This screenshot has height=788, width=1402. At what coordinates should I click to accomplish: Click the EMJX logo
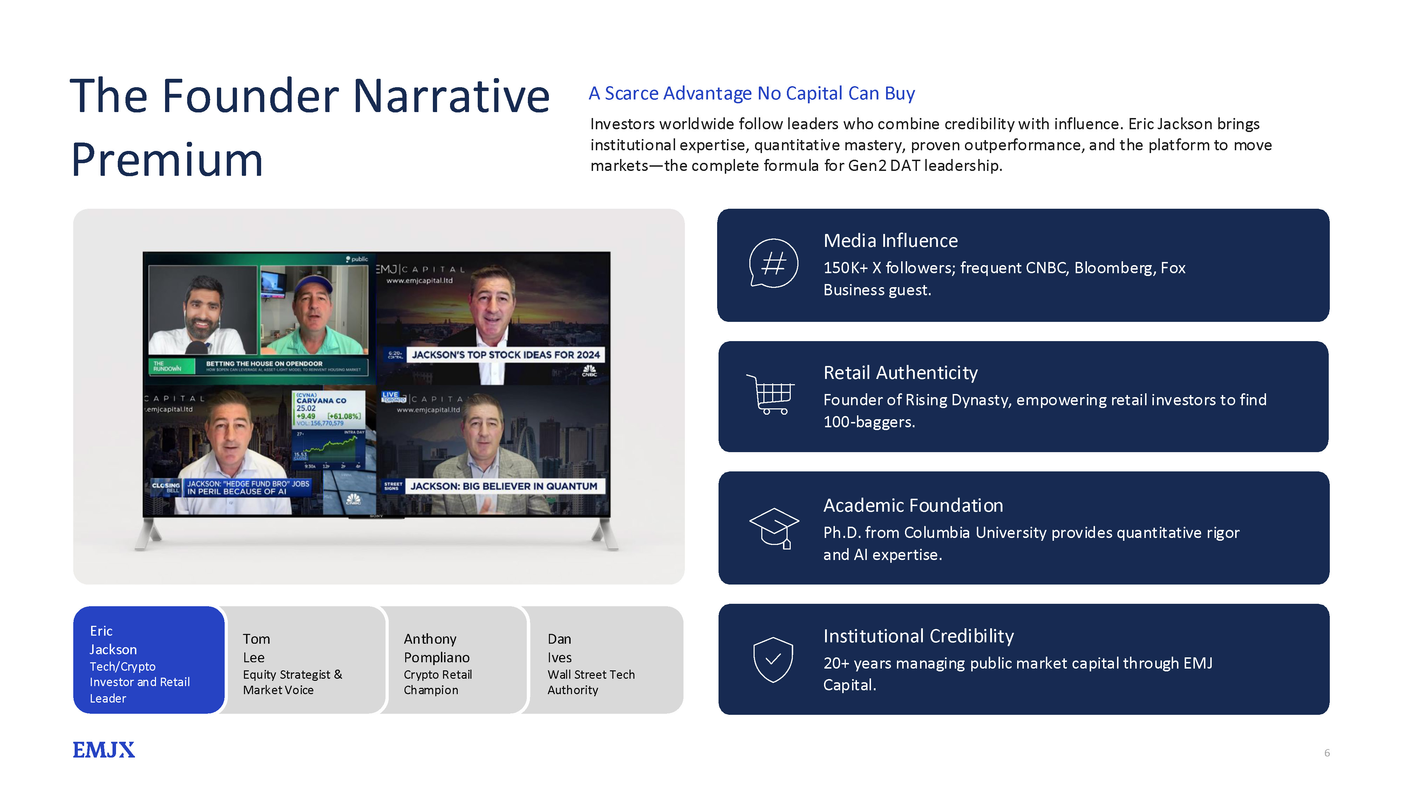(103, 750)
